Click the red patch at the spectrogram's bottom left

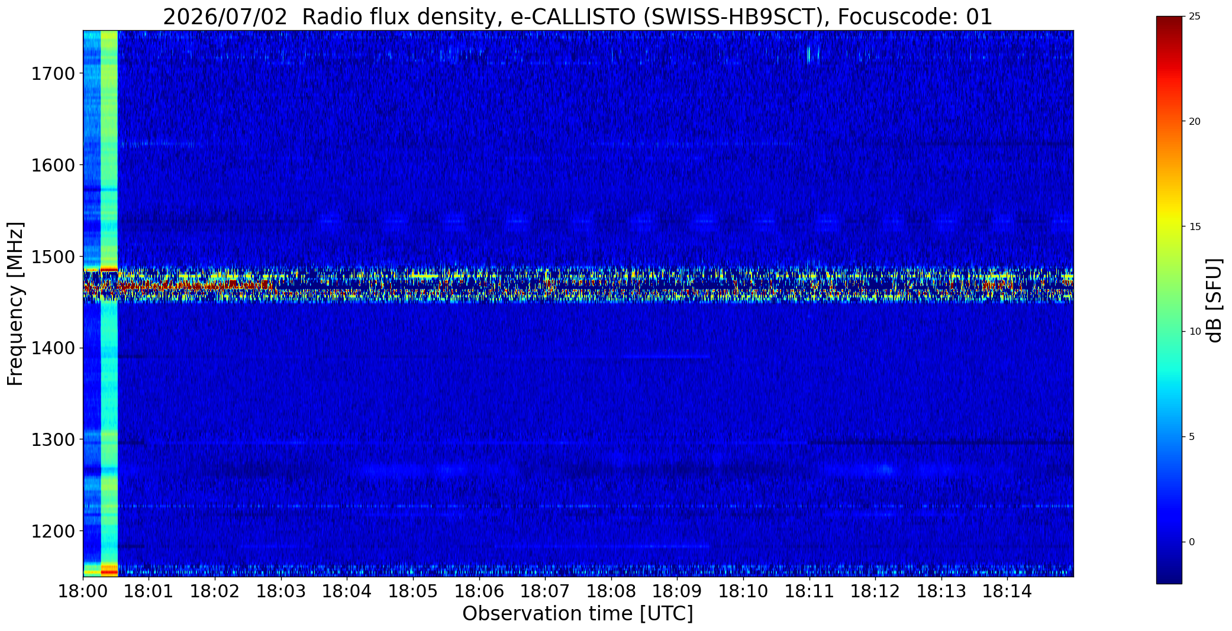[x=109, y=571]
